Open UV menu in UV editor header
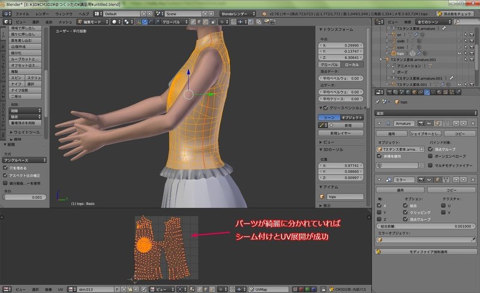The image size is (480, 293). point(61,289)
